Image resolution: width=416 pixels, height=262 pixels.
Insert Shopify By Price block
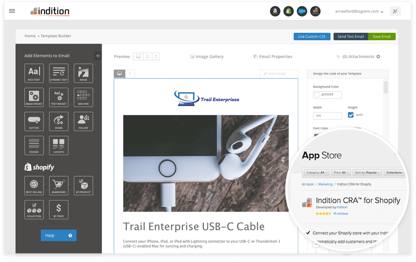click(58, 210)
